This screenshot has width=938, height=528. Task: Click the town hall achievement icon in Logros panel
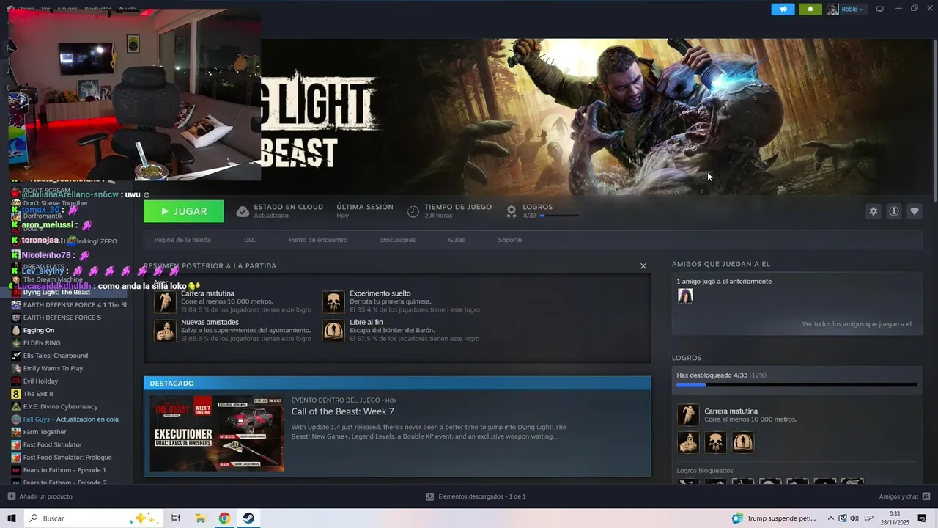click(x=688, y=442)
